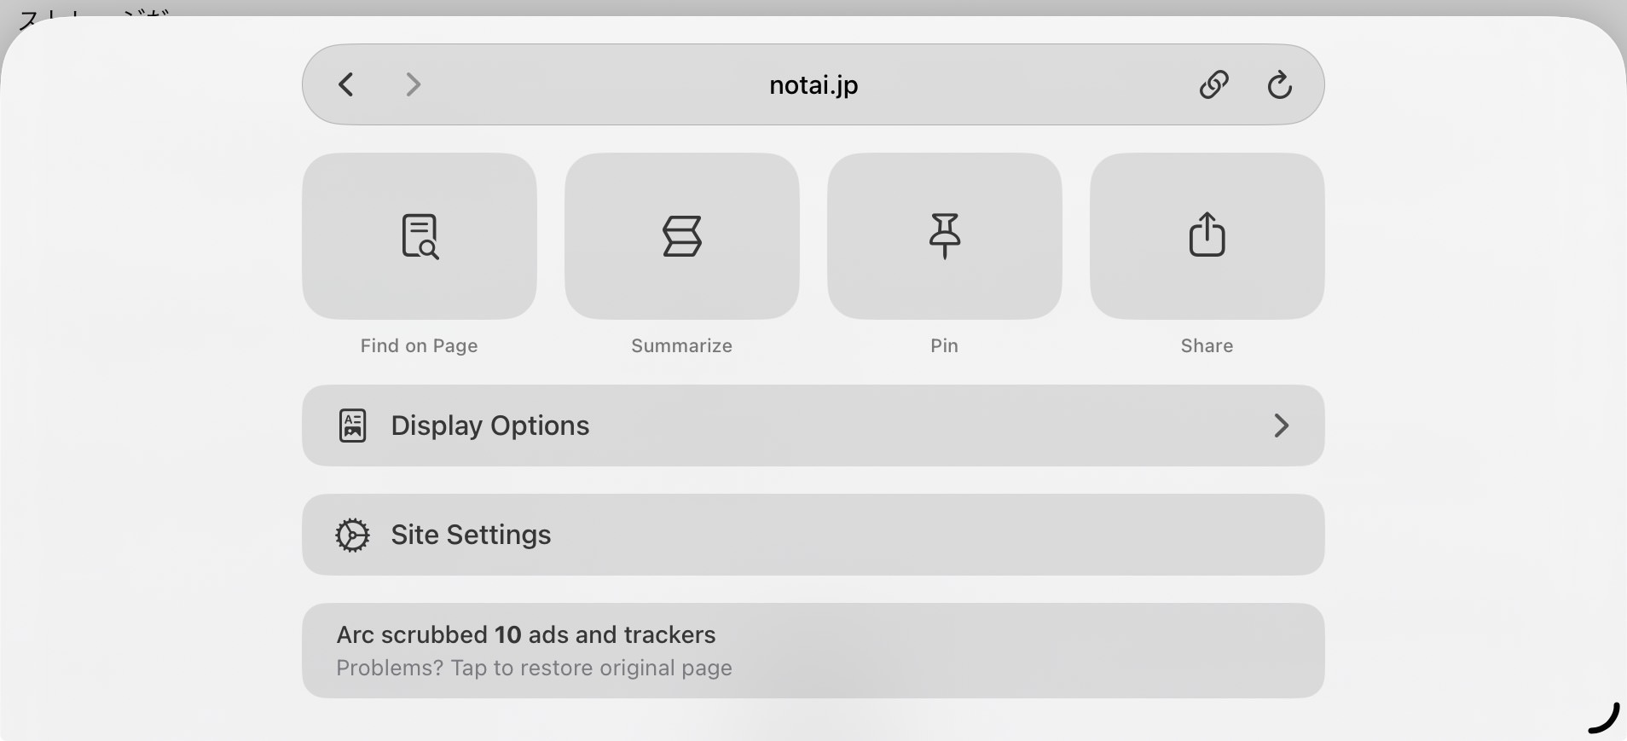Open the Display Options menu row
Viewport: 1627px width, 741px height.
813,425
